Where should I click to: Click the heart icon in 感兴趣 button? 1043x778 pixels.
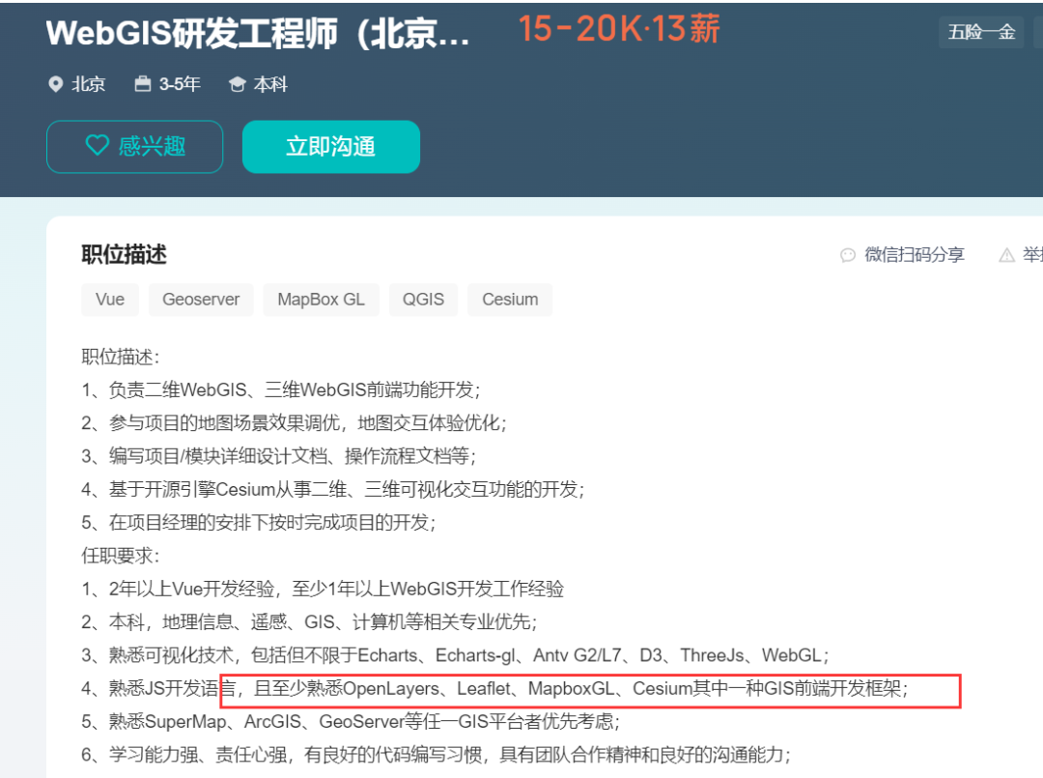[x=98, y=145]
